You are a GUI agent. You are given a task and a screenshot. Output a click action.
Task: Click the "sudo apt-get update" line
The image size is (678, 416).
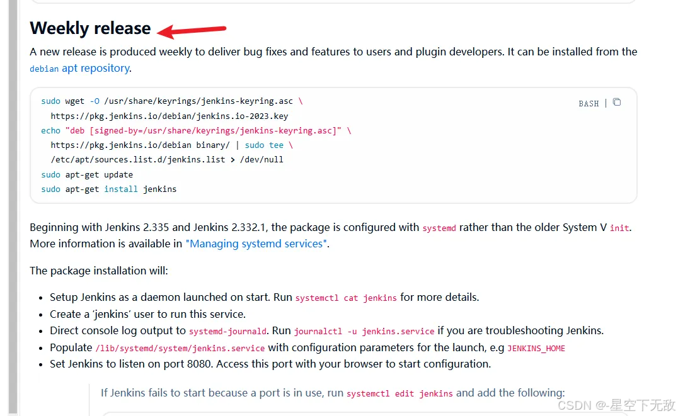point(87,174)
